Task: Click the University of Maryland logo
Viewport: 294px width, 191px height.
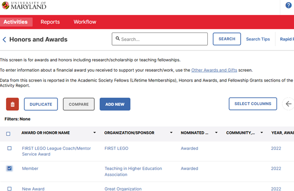Action: pyautogui.click(x=24, y=6)
